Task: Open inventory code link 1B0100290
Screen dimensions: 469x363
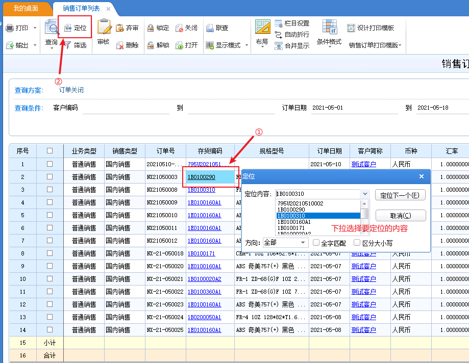Action: 201,177
